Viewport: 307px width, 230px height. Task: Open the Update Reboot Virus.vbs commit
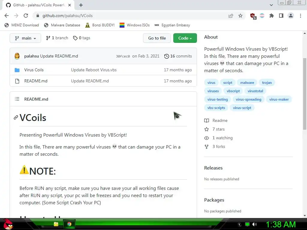click(94, 70)
